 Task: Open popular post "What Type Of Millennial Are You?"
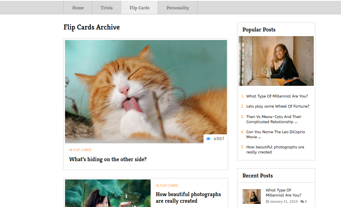click(277, 96)
